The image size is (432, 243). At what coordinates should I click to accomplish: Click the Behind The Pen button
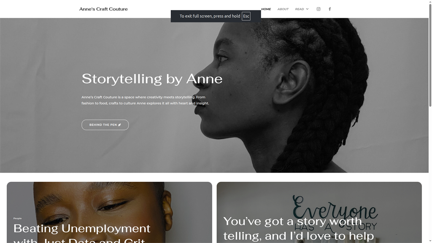click(x=105, y=125)
